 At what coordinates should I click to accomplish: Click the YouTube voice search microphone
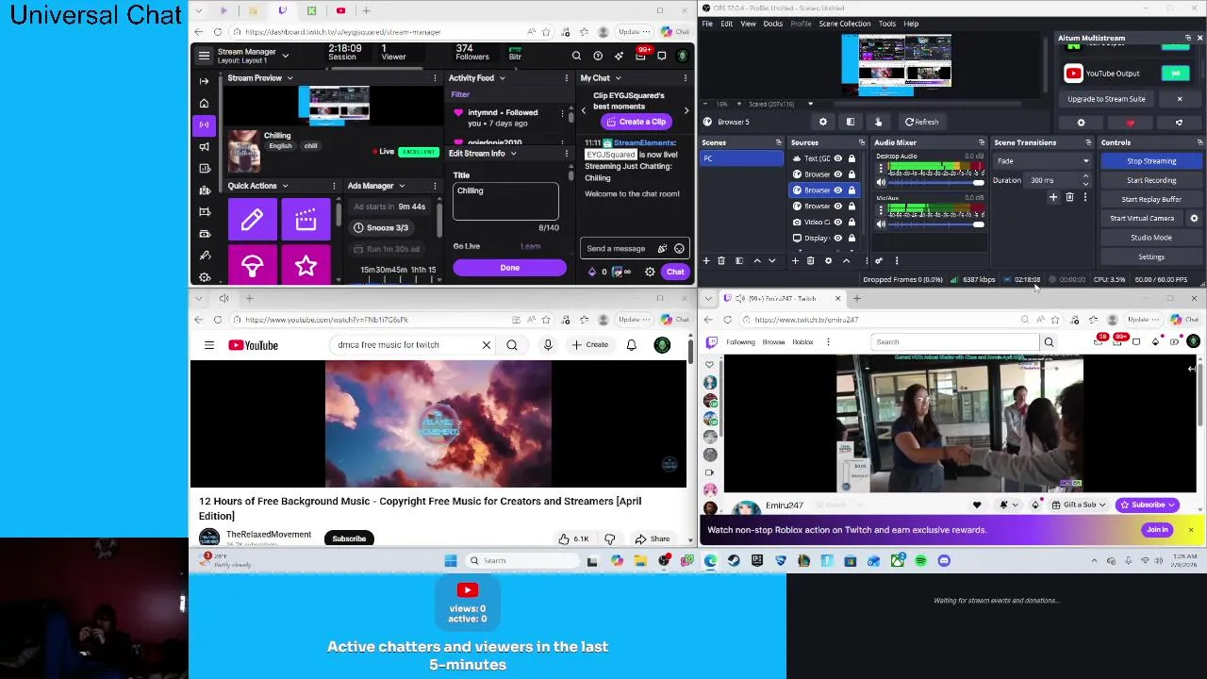pyautogui.click(x=548, y=345)
